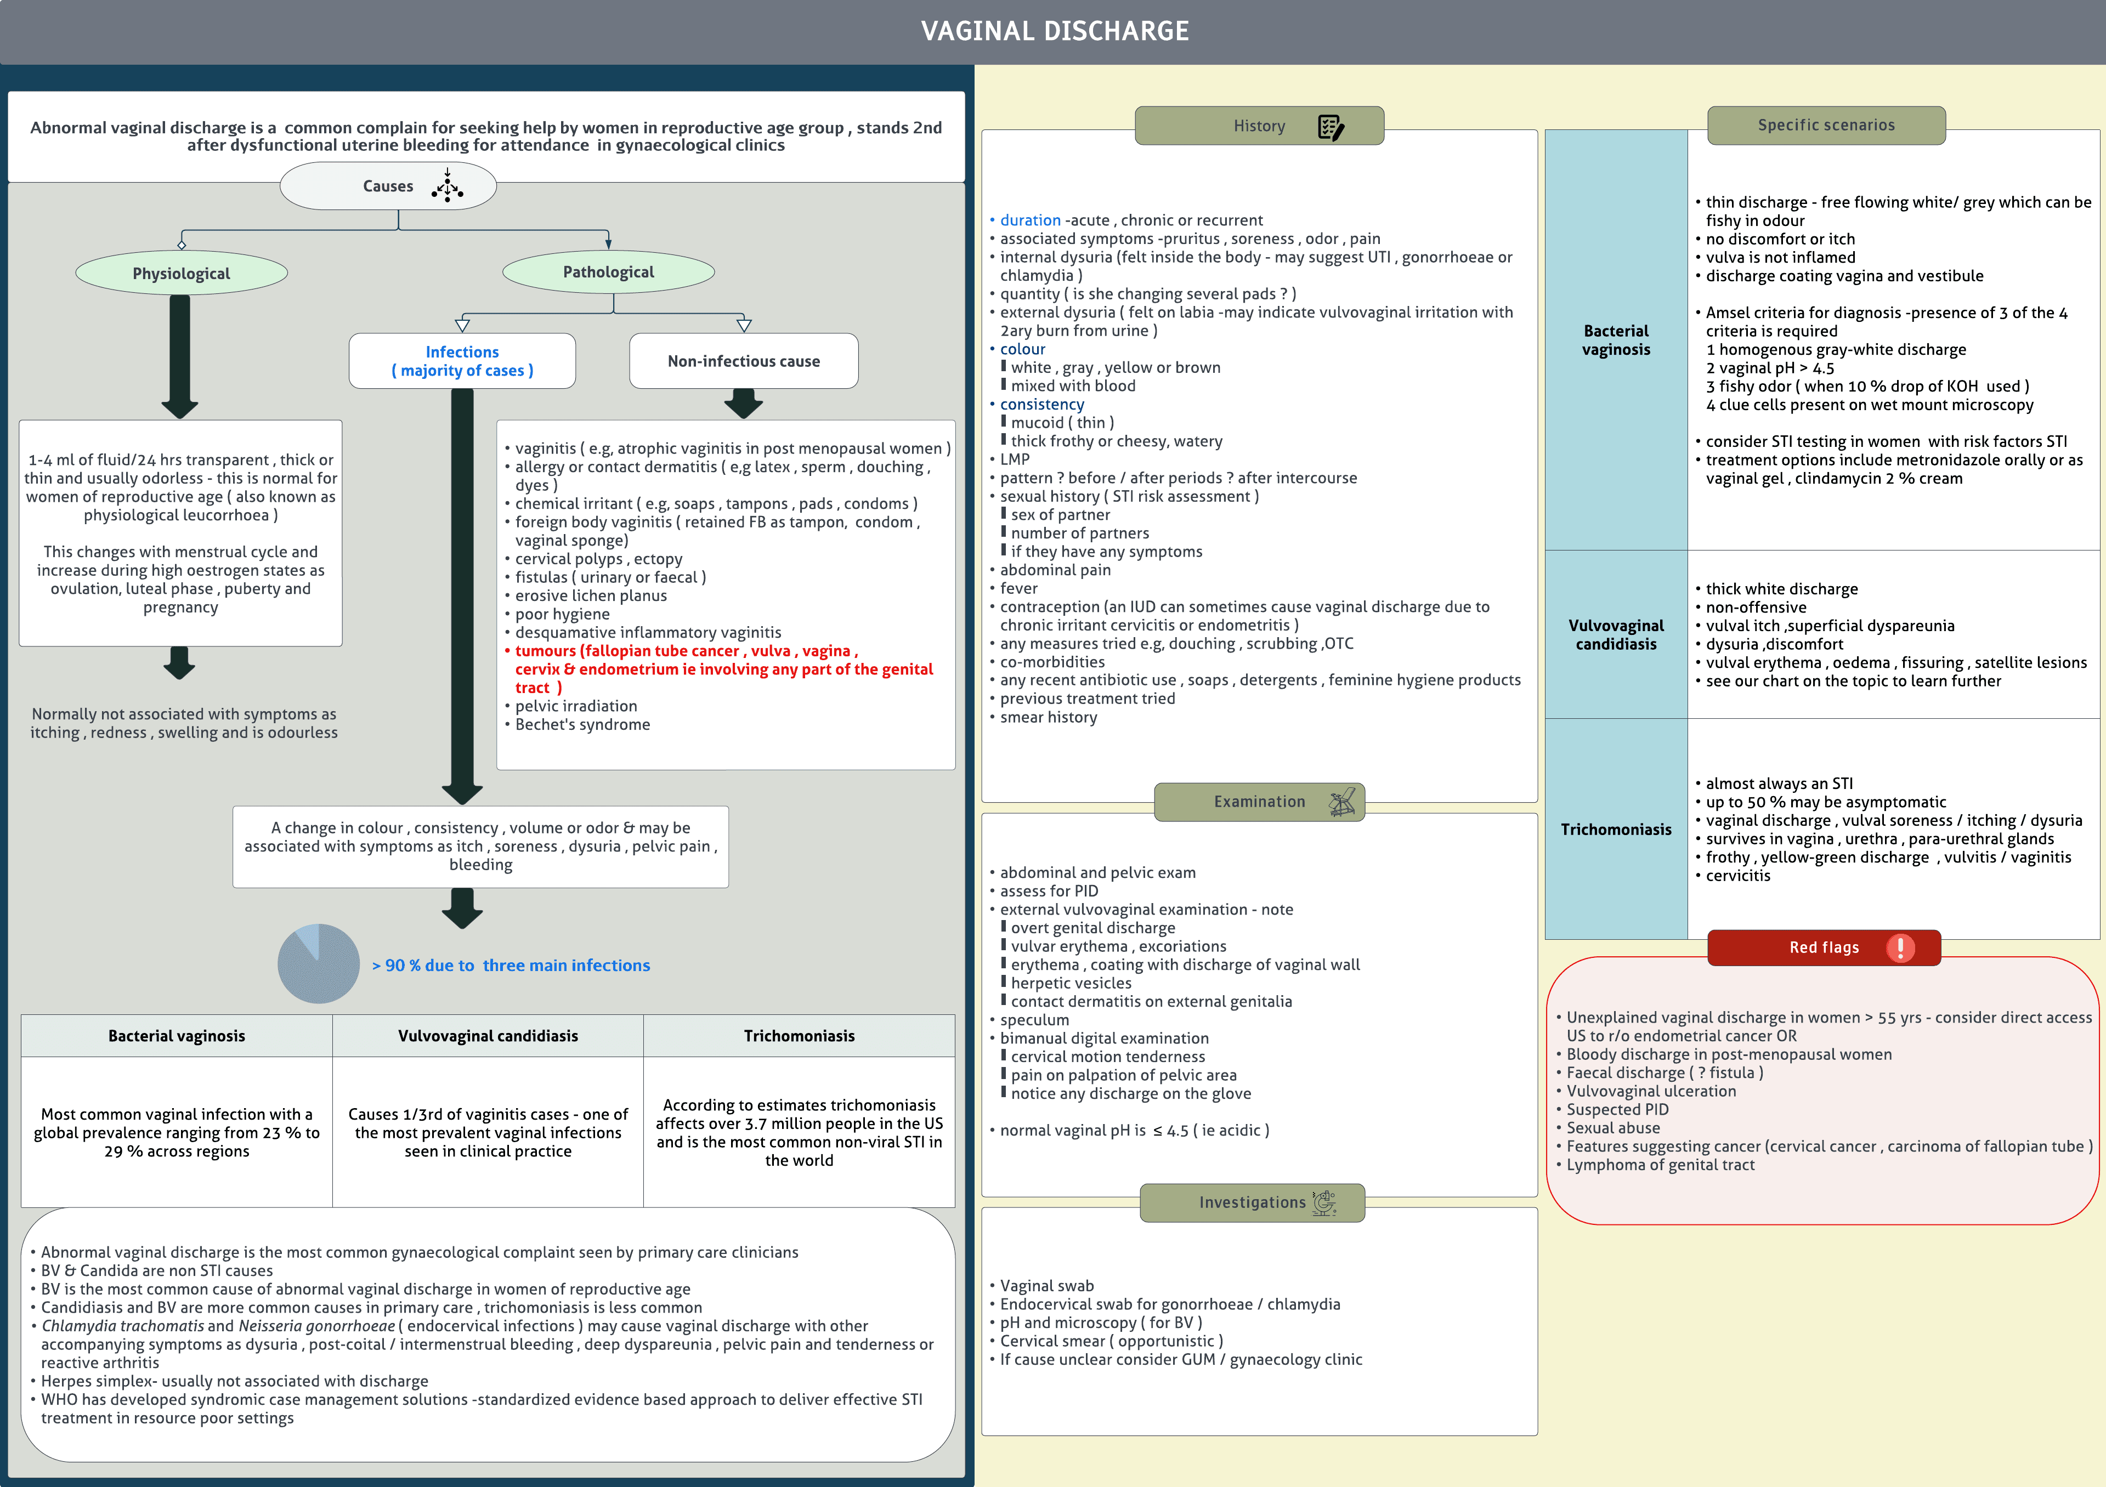The height and width of the screenshot is (1487, 2106).
Task: Click the examination icon next to Examination label
Action: pos(1342,802)
